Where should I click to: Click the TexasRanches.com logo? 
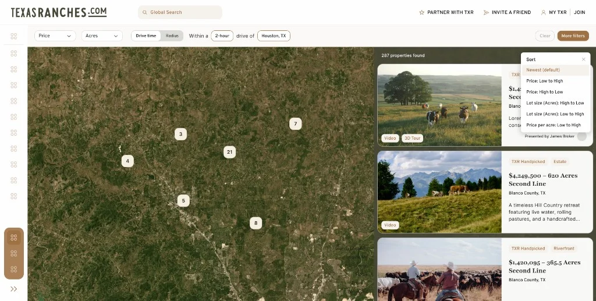pyautogui.click(x=59, y=12)
